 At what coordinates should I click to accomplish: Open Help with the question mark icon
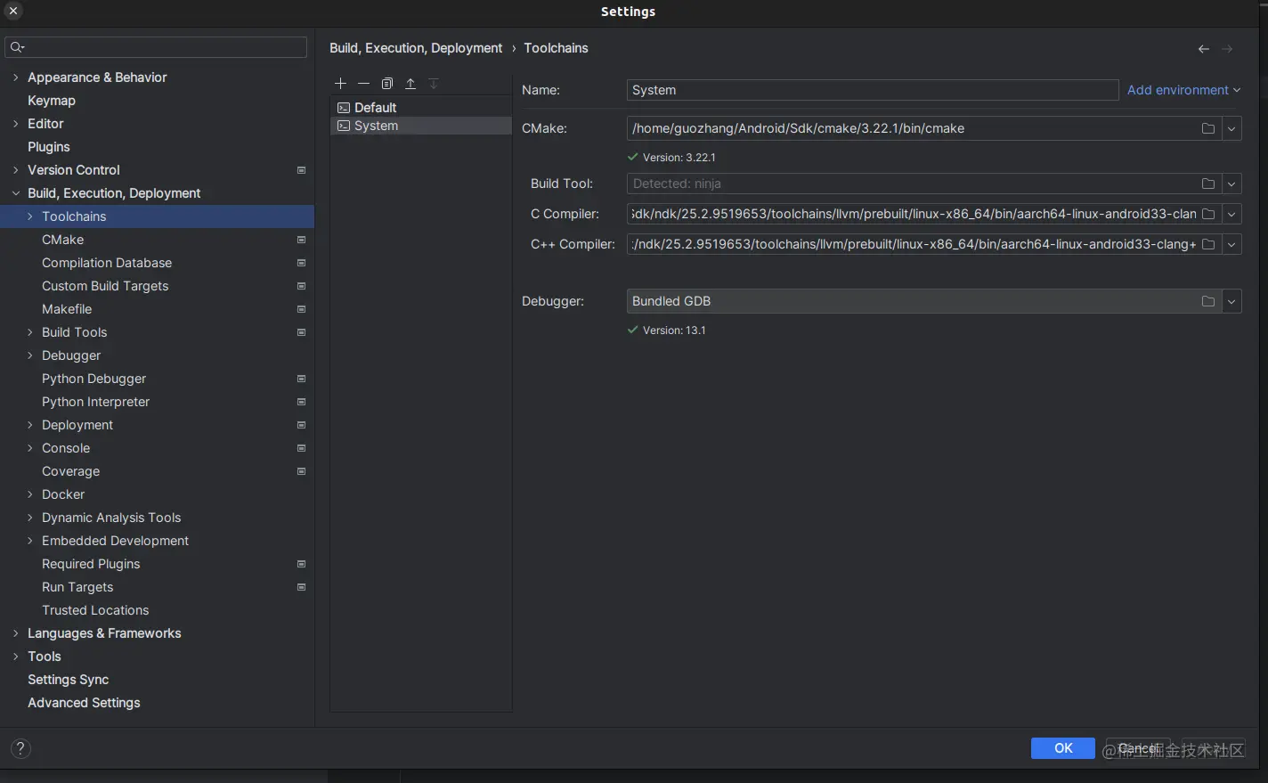20,748
